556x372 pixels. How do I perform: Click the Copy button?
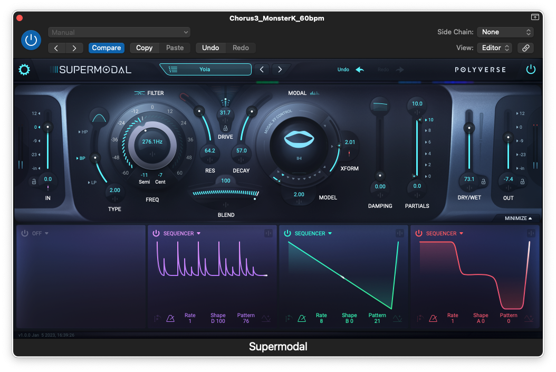[144, 47]
